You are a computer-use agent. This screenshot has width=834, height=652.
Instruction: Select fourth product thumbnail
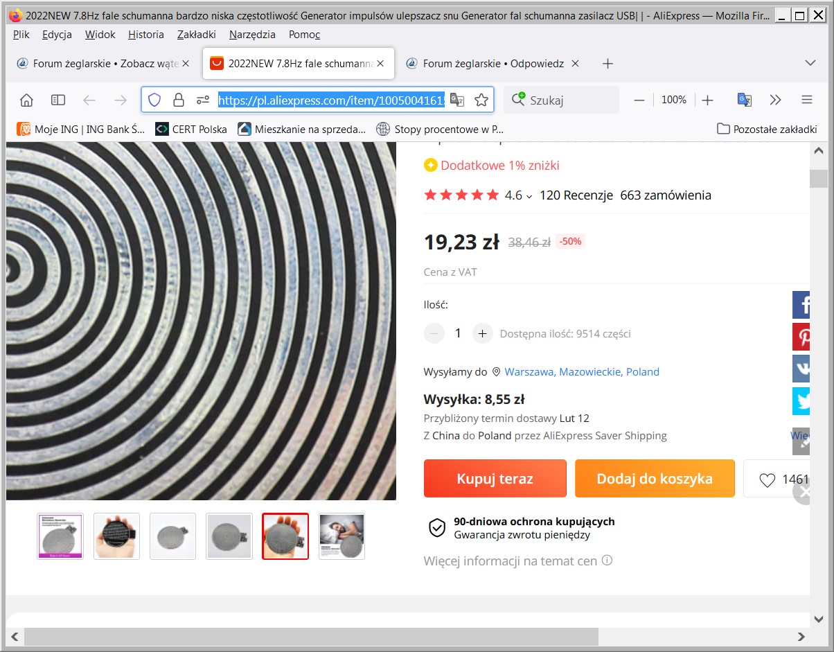click(x=229, y=536)
